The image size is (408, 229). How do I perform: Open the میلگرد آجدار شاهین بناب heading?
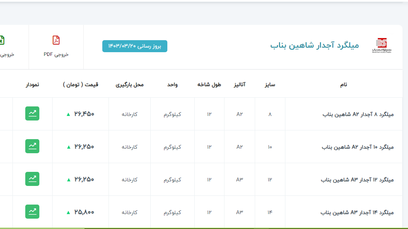tap(314, 45)
